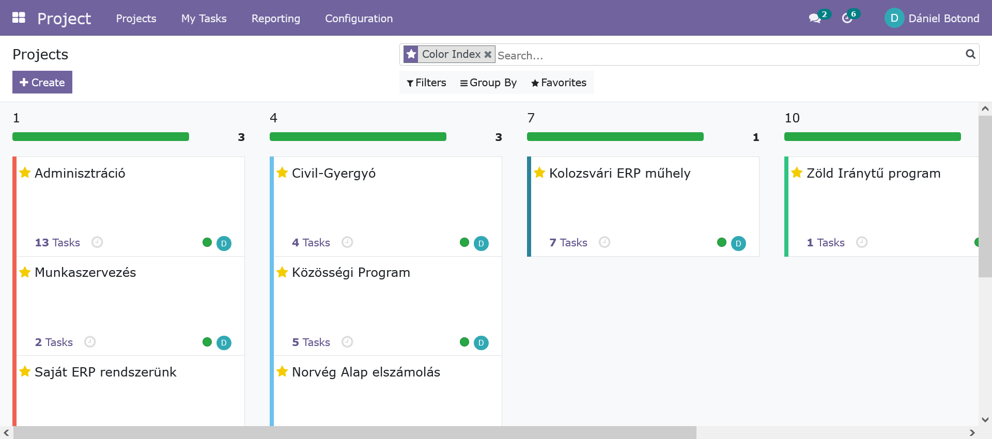Open activity clock on Munkaszervezés card

(x=90, y=341)
